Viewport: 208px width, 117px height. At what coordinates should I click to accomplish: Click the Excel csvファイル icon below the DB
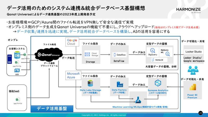click(x=17, y=62)
